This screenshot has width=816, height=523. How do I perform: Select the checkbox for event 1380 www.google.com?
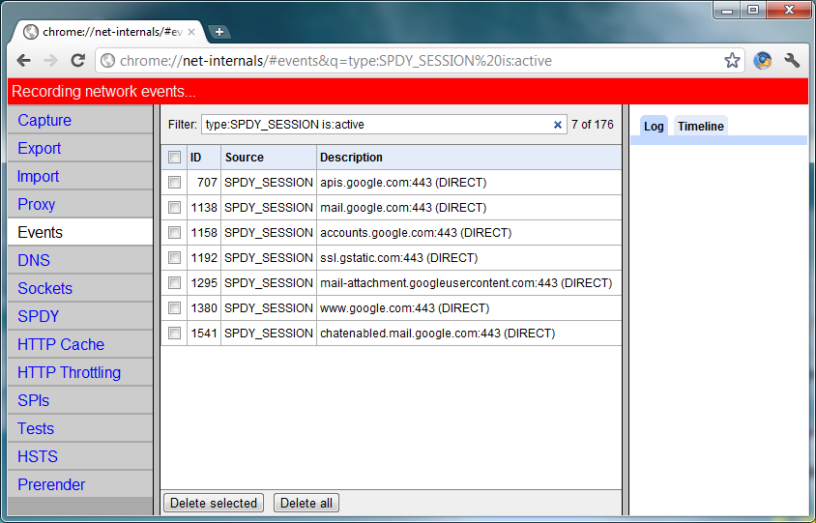(174, 307)
